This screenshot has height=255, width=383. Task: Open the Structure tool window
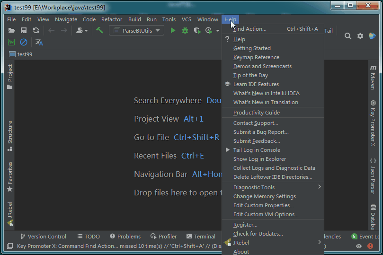(10, 136)
